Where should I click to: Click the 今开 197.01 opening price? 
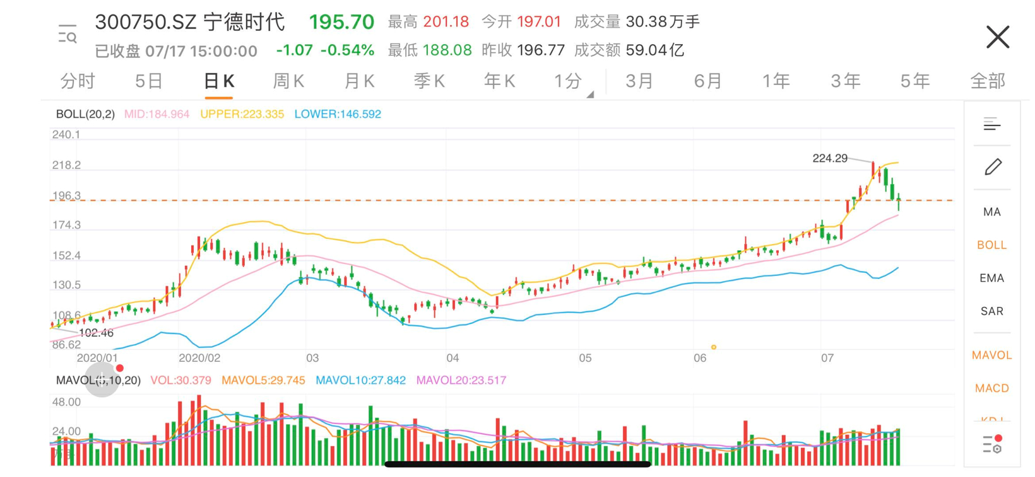click(x=521, y=22)
